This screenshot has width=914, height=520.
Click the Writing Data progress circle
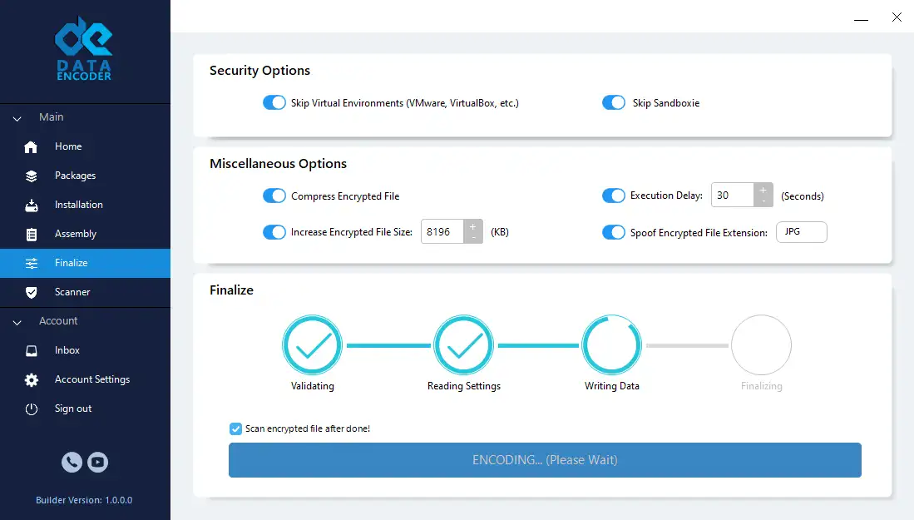pyautogui.click(x=612, y=345)
